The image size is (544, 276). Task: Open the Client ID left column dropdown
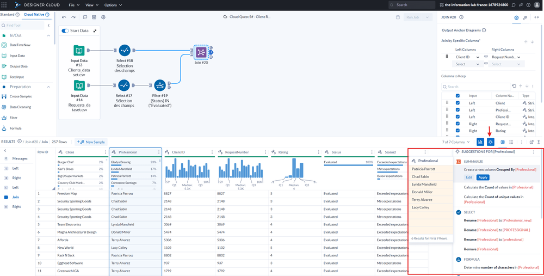pyautogui.click(x=467, y=57)
